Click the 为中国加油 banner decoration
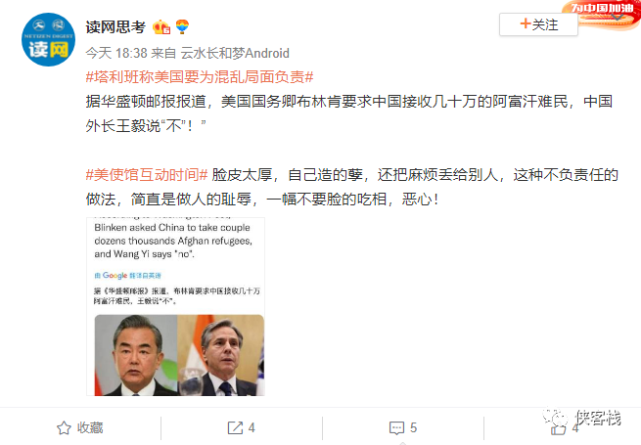The height and width of the screenshot is (445, 641). click(601, 15)
